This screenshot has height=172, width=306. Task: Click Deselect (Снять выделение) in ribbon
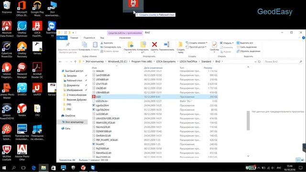click(247, 47)
